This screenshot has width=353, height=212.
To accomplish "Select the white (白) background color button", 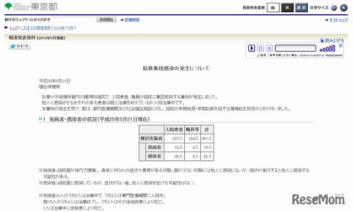I will click(273, 8).
